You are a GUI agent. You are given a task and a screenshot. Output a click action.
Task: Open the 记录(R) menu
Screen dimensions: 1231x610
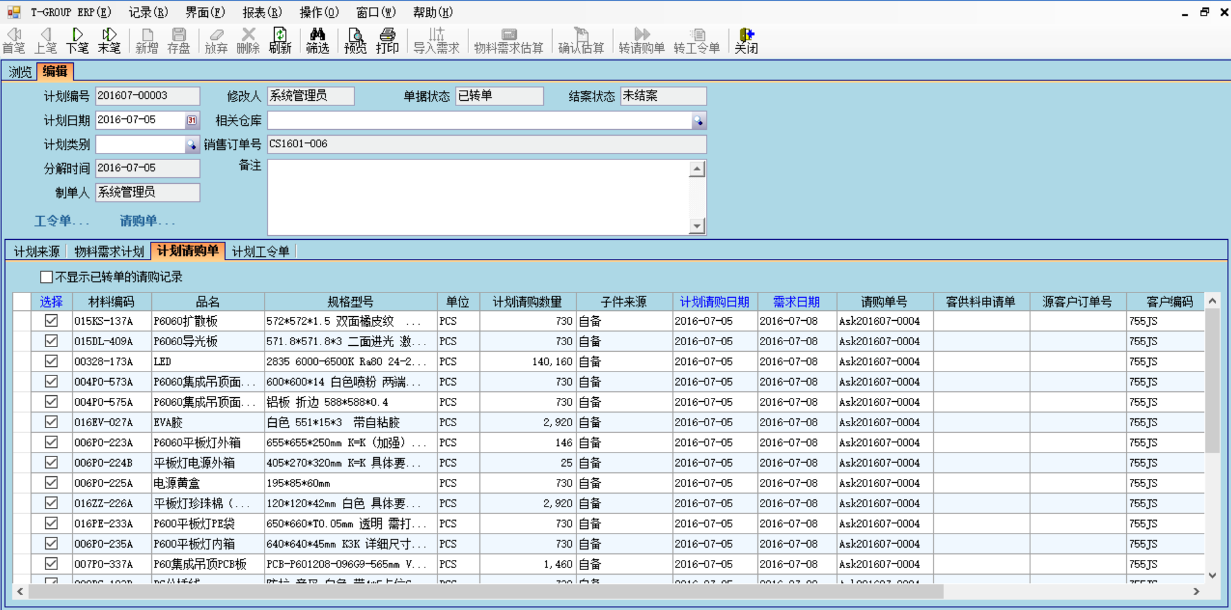coord(149,12)
